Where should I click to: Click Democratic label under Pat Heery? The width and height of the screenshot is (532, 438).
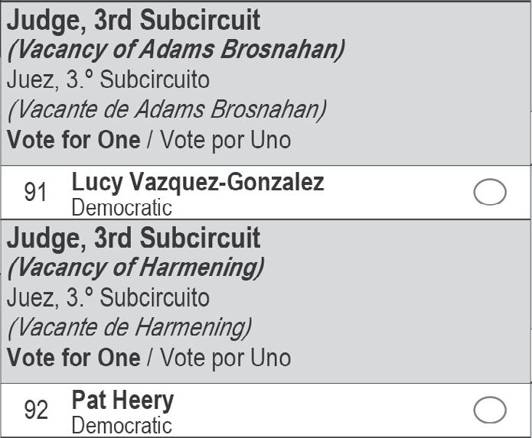[122, 425]
